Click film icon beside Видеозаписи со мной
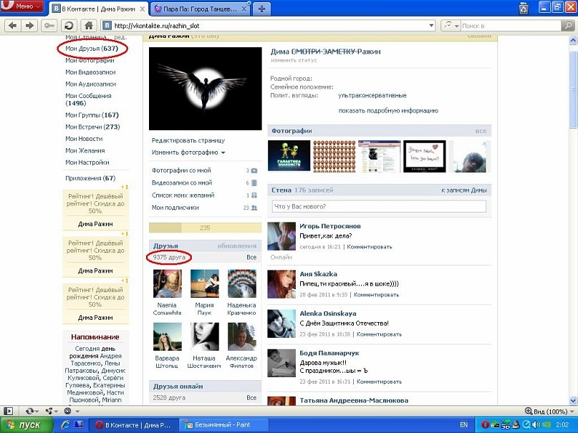Screen dimensions: 578x433 pyautogui.click(x=254, y=183)
